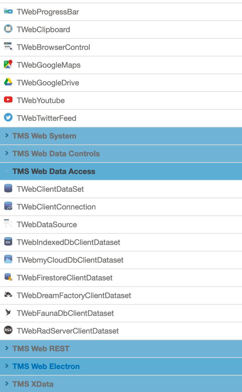Select TWebBrowserControl list item

coord(121,47)
